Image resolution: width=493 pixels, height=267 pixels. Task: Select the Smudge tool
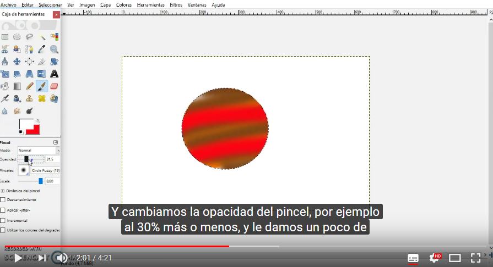point(17,111)
